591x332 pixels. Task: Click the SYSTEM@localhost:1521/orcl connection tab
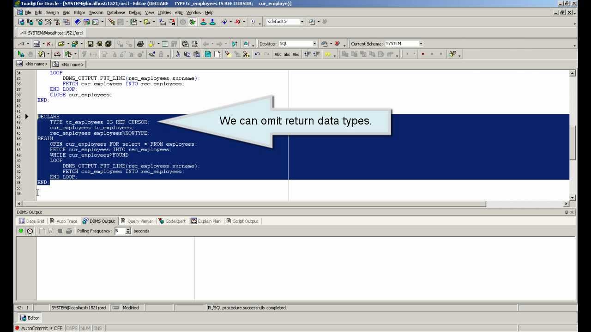[x=51, y=33]
